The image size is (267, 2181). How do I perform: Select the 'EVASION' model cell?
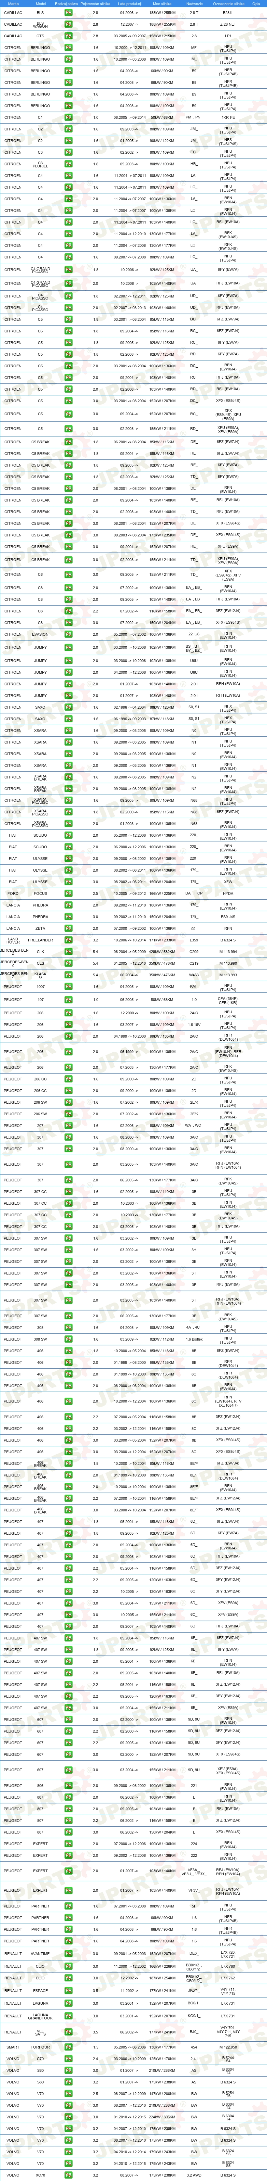[41, 634]
